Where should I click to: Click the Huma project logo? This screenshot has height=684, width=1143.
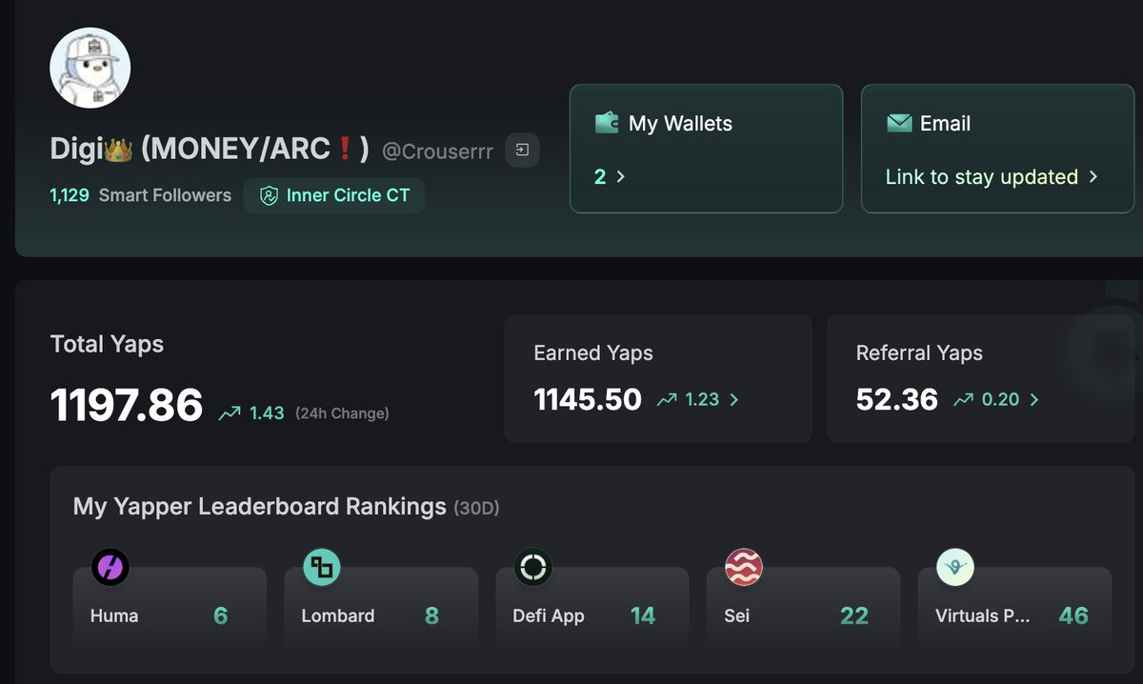click(110, 568)
